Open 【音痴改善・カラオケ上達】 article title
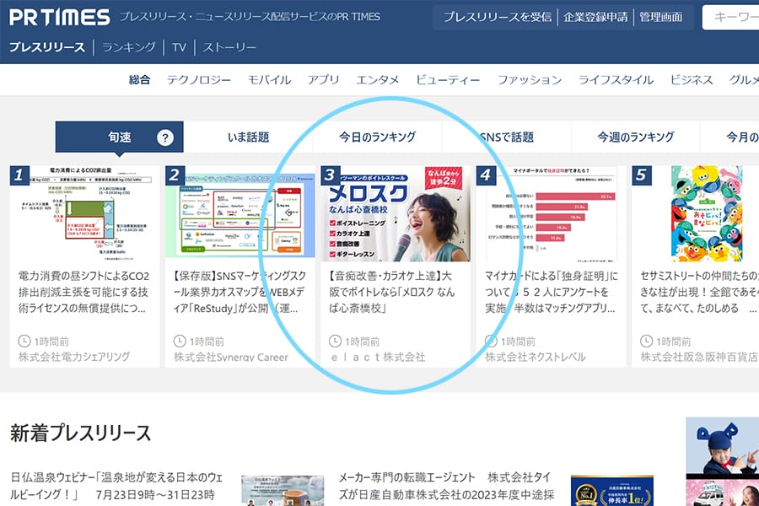 [x=392, y=292]
